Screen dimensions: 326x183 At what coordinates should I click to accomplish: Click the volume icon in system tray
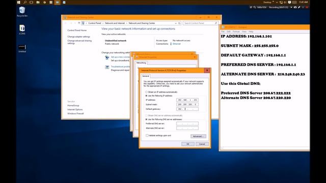285,2
